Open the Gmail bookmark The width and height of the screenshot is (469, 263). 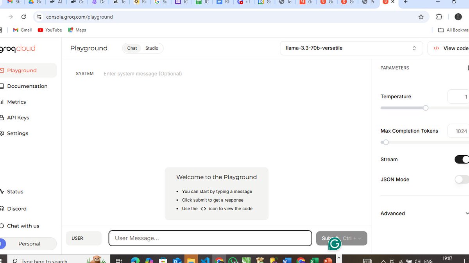tap(22, 30)
